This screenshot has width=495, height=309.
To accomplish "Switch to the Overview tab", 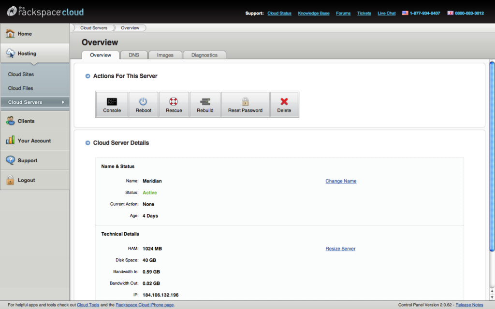I will pos(101,55).
